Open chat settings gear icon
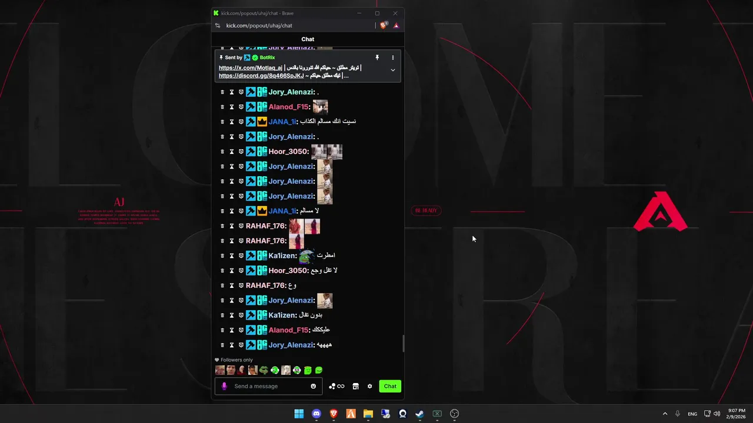This screenshot has width=753, height=423. 369,386
